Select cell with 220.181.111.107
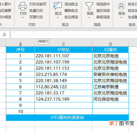137x133 pixels. (63, 56)
